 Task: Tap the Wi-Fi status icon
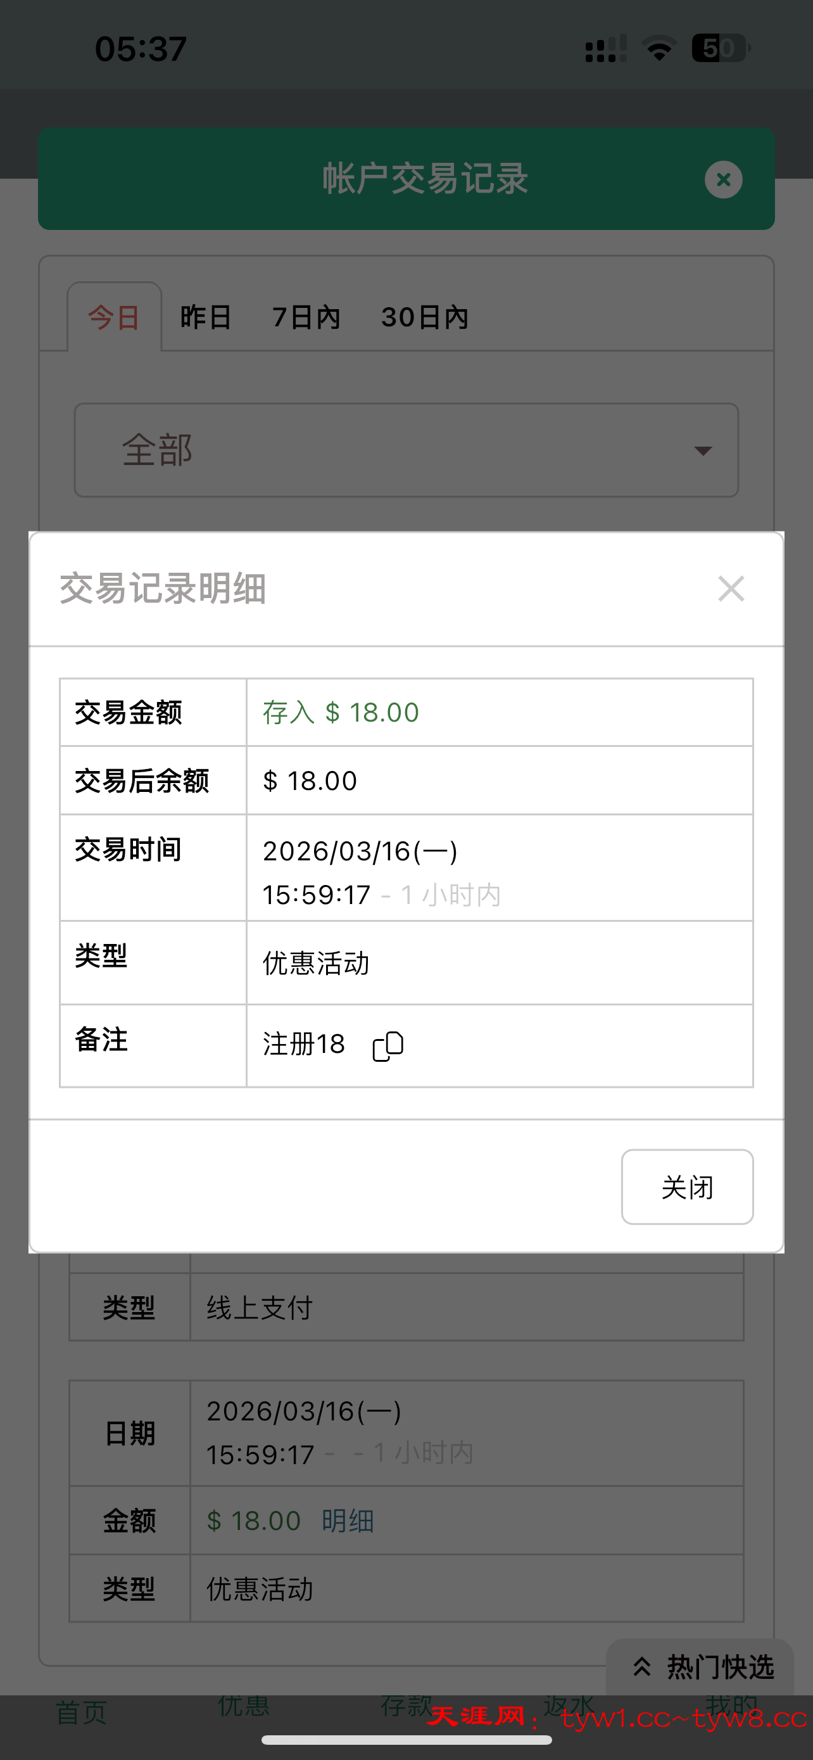(659, 49)
